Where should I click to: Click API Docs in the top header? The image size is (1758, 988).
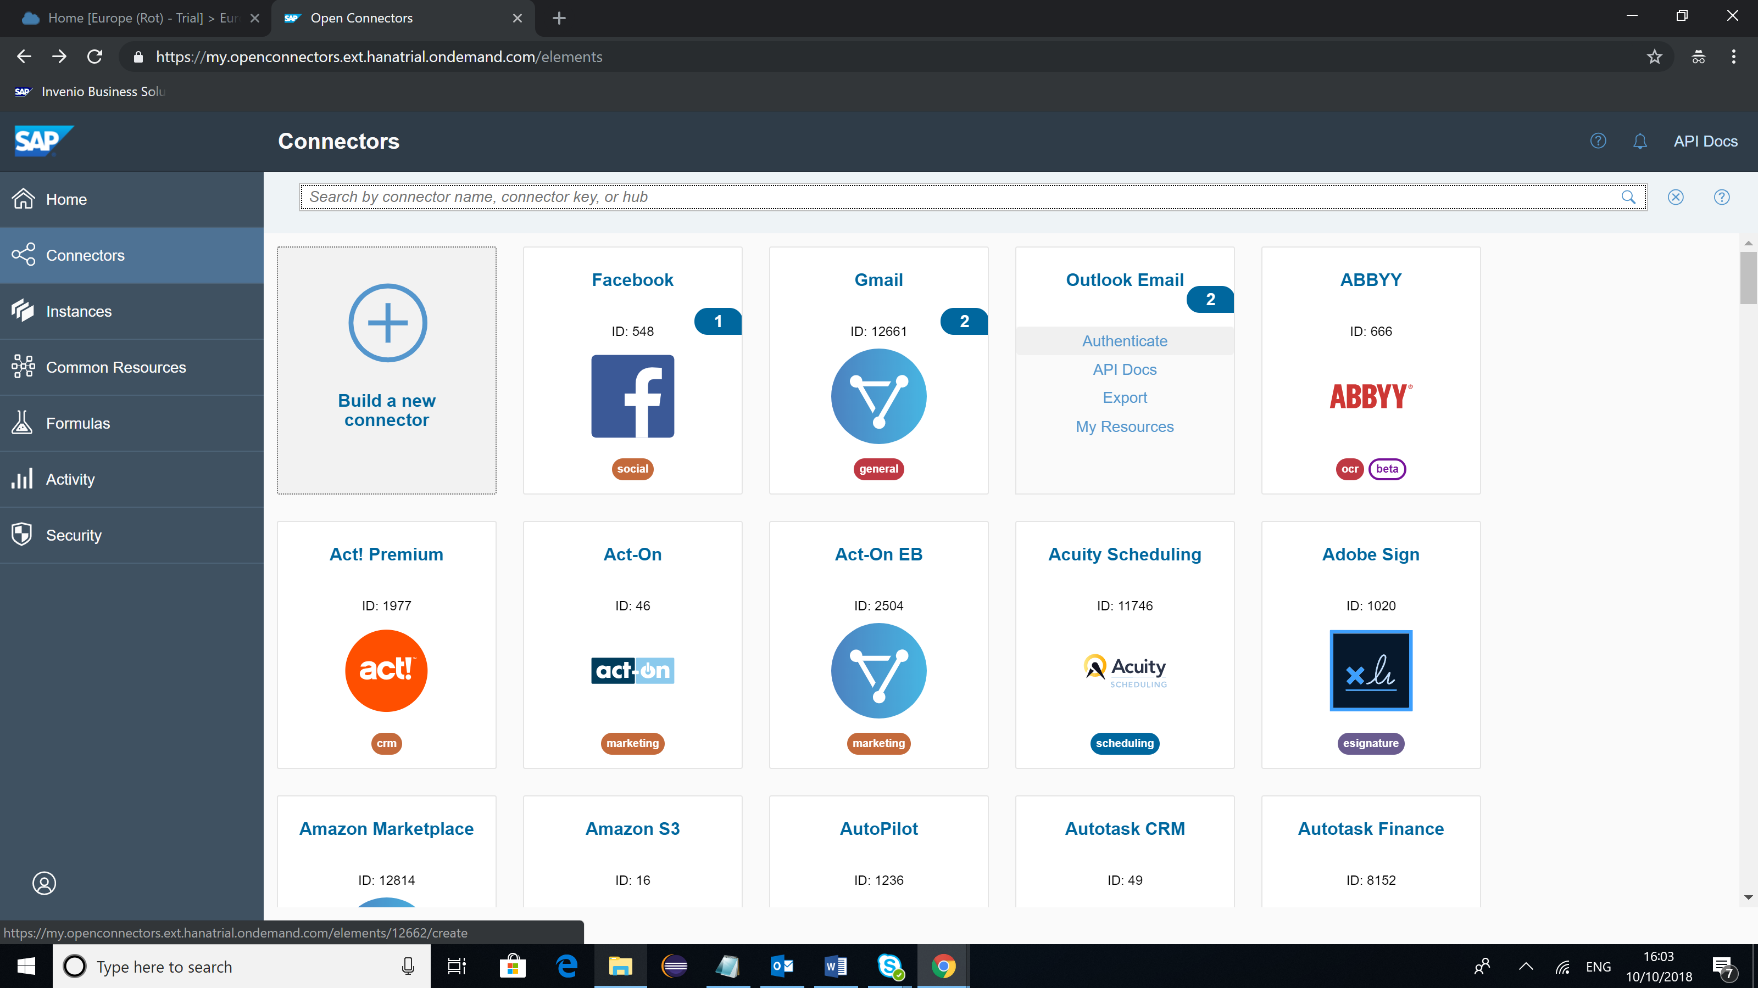[1705, 141]
